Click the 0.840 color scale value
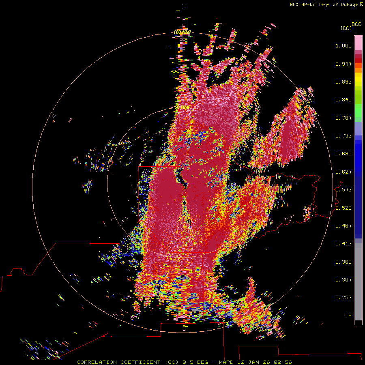365x365 pixels. [x=344, y=100]
